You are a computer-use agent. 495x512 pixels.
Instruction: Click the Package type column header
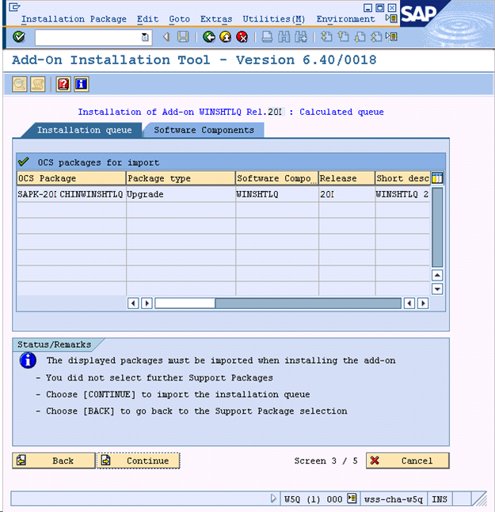click(x=181, y=178)
